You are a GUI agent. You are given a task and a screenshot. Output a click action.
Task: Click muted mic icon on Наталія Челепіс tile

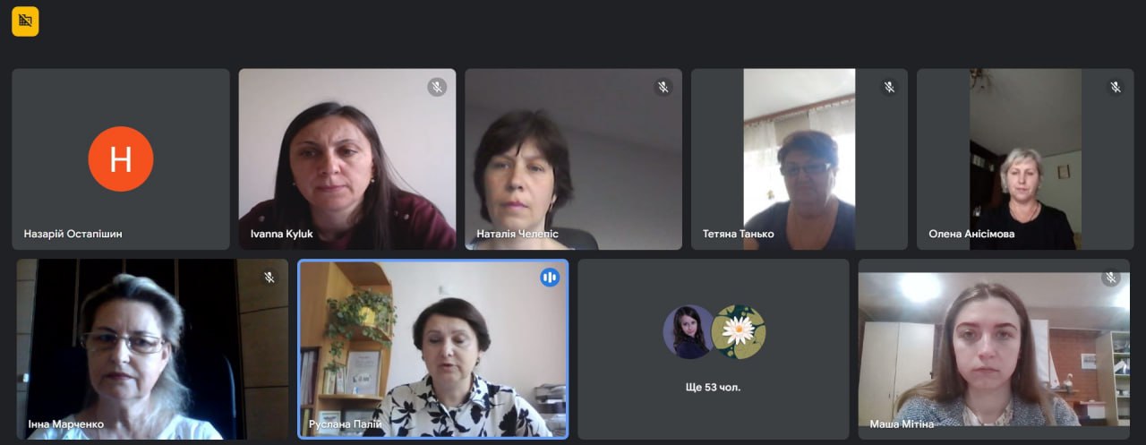[663, 87]
